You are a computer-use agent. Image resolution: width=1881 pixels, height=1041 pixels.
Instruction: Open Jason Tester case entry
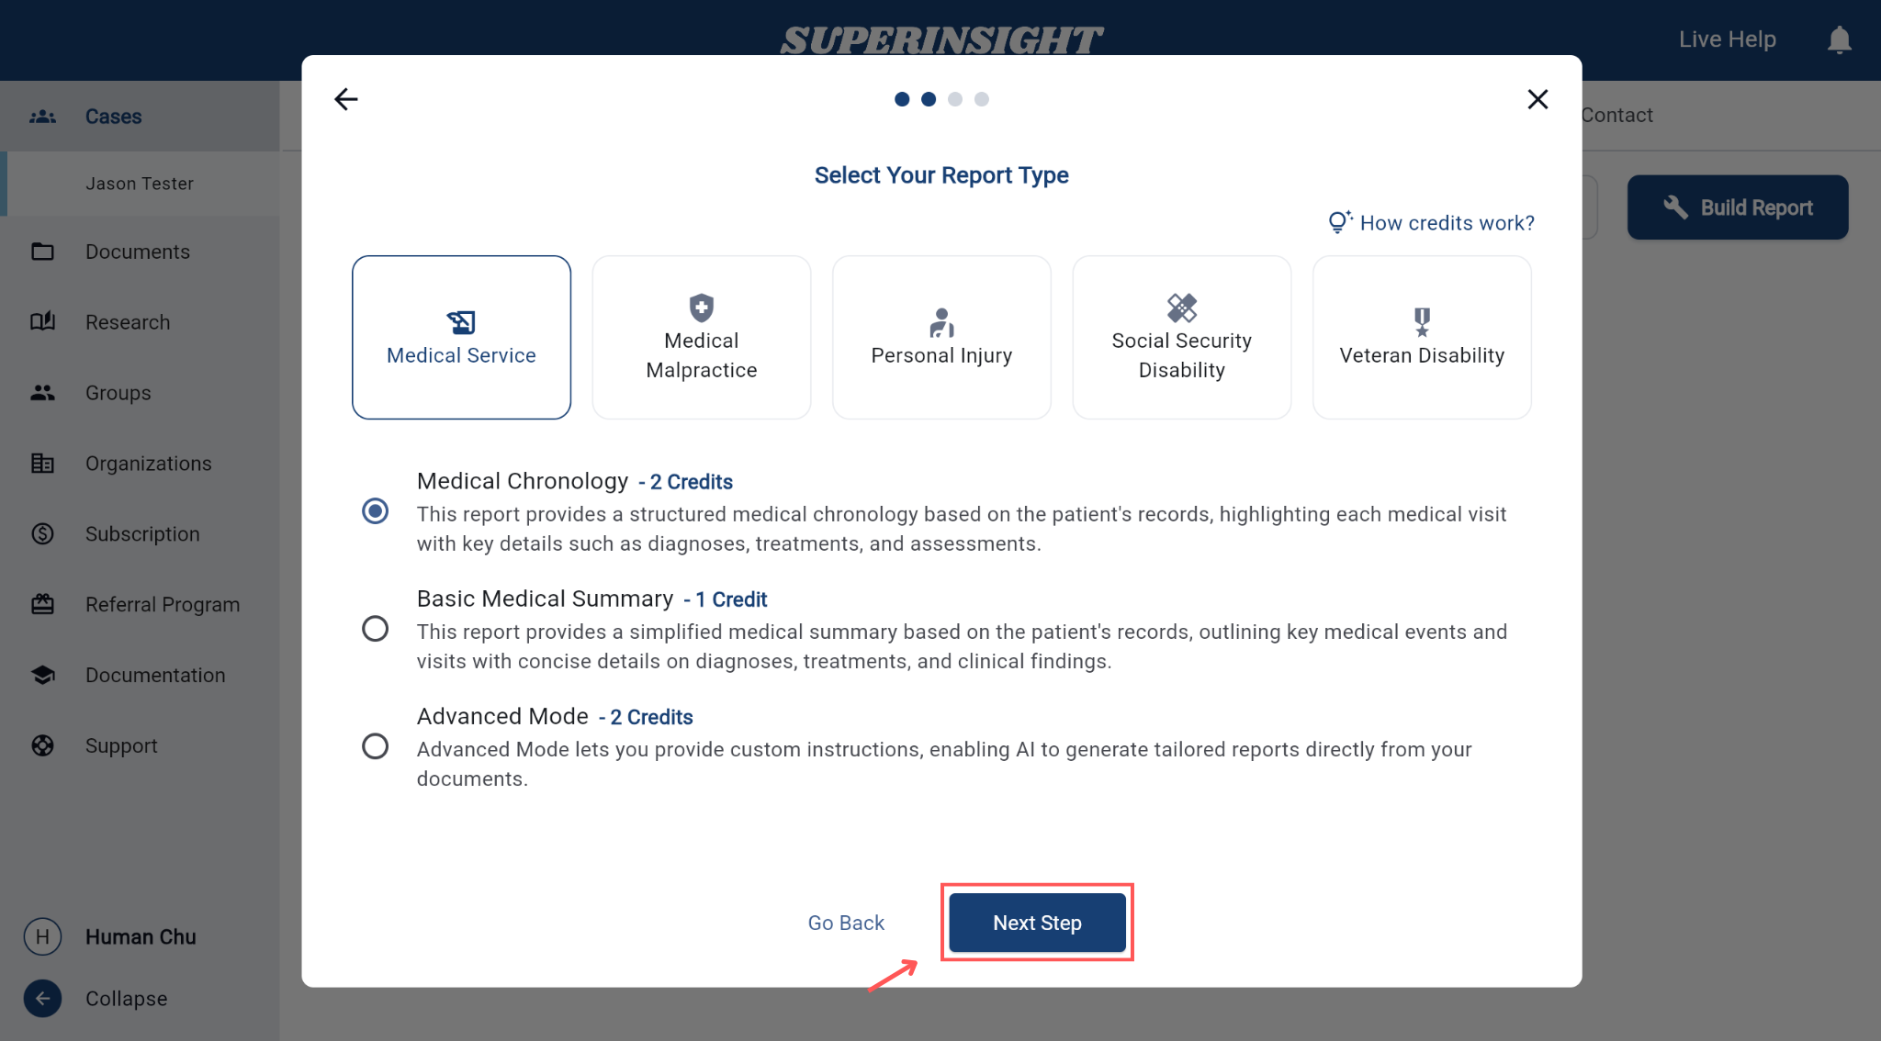[x=140, y=184]
